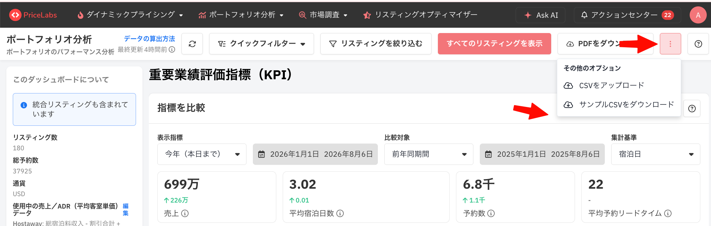This screenshot has height=226, width=711.
Task: Open the 宿泊日 集計基準 dropdown
Action: click(x=655, y=154)
